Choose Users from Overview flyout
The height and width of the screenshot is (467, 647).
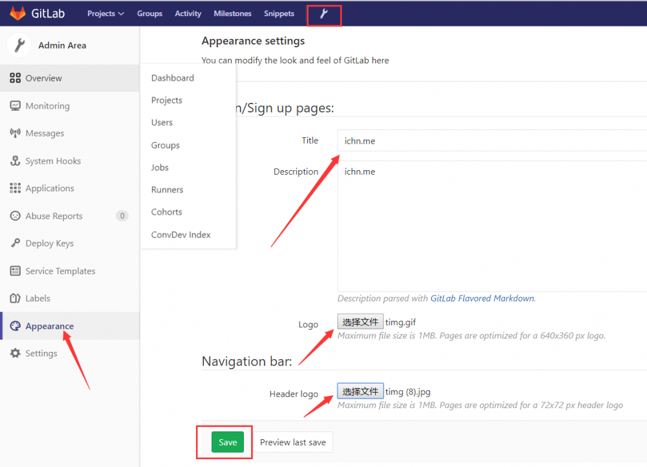pyautogui.click(x=162, y=122)
